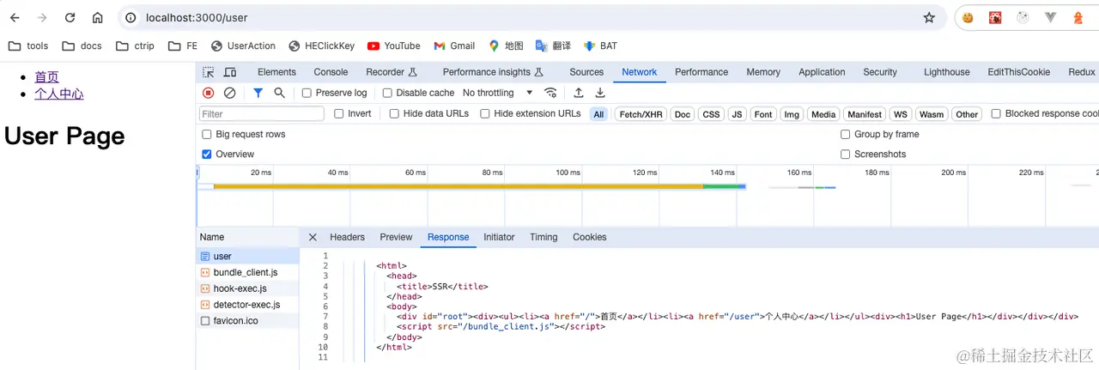The image size is (1099, 370).
Task: Click the browser back arrow
Action: [x=15, y=17]
